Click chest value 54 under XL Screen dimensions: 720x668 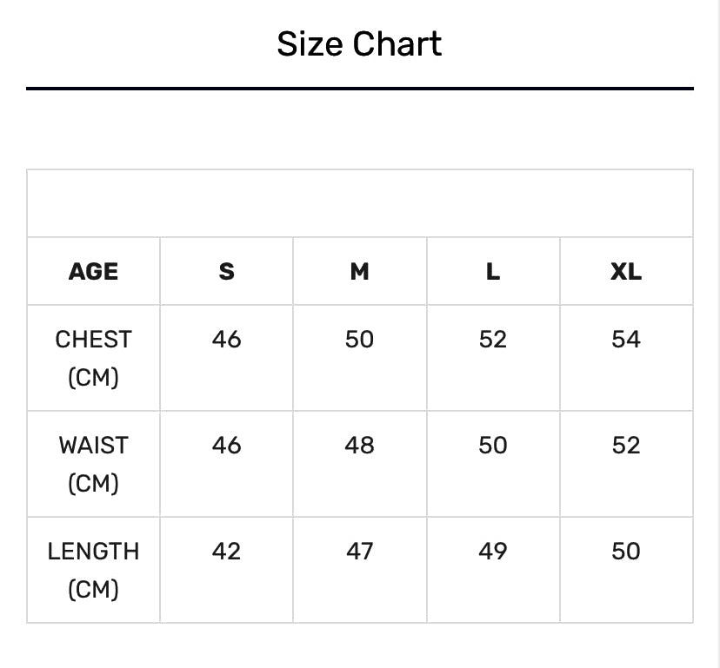625,339
